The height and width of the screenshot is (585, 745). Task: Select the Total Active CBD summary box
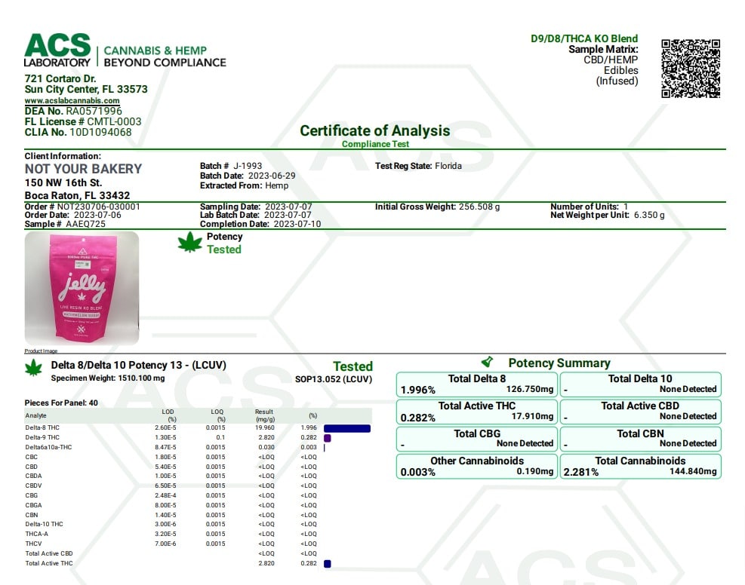(641, 412)
